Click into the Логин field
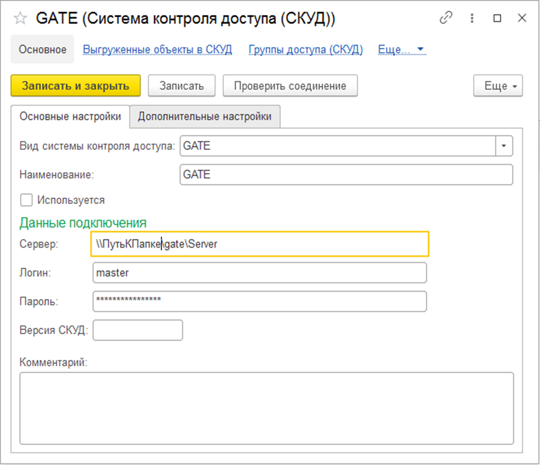Image resolution: width=540 pixels, height=465 pixels. pyautogui.click(x=259, y=273)
